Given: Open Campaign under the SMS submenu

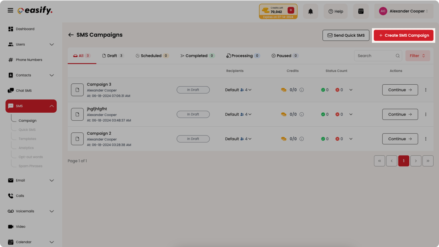Looking at the screenshot, I should [x=27, y=121].
